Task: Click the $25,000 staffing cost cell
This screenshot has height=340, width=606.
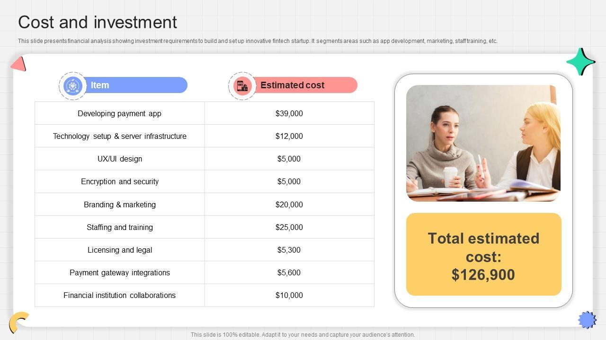Action: click(x=289, y=227)
